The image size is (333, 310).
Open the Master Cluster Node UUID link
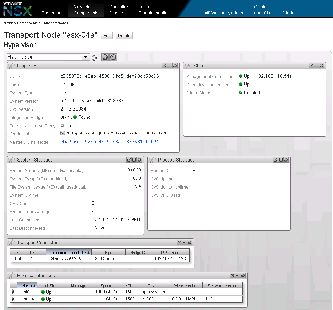click(x=109, y=142)
